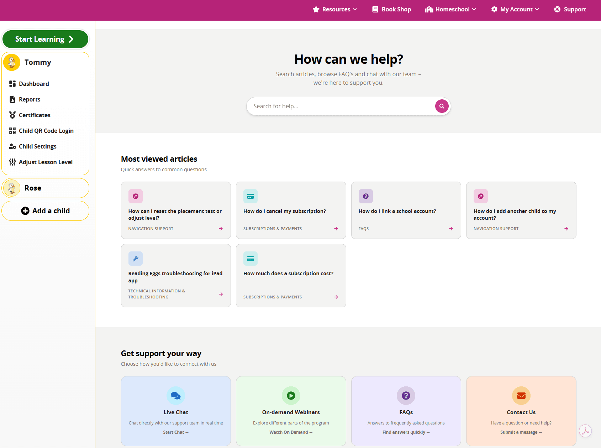This screenshot has width=601, height=448.
Task: Click the FAQs question mark circle icon
Action: tap(406, 396)
